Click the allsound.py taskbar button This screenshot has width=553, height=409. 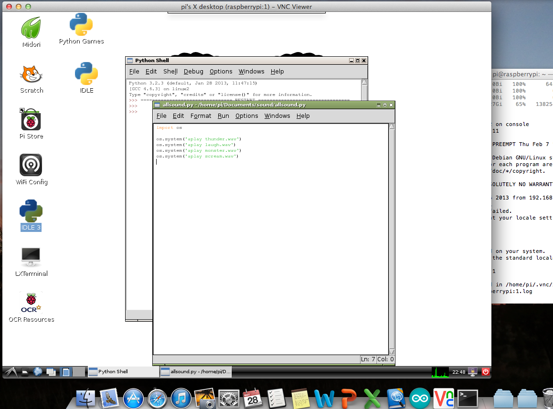click(196, 372)
